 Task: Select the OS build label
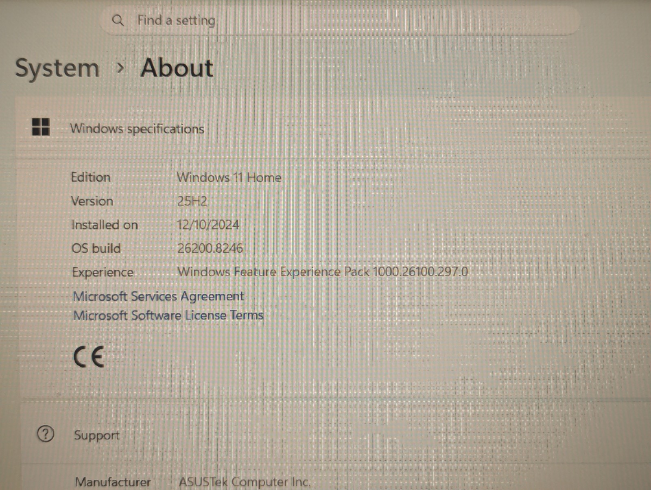[x=96, y=248]
